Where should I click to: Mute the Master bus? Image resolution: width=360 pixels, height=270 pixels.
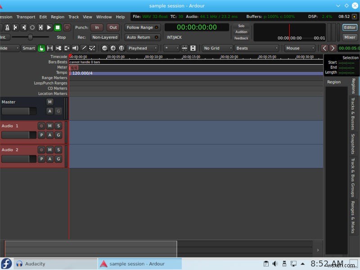click(50, 102)
